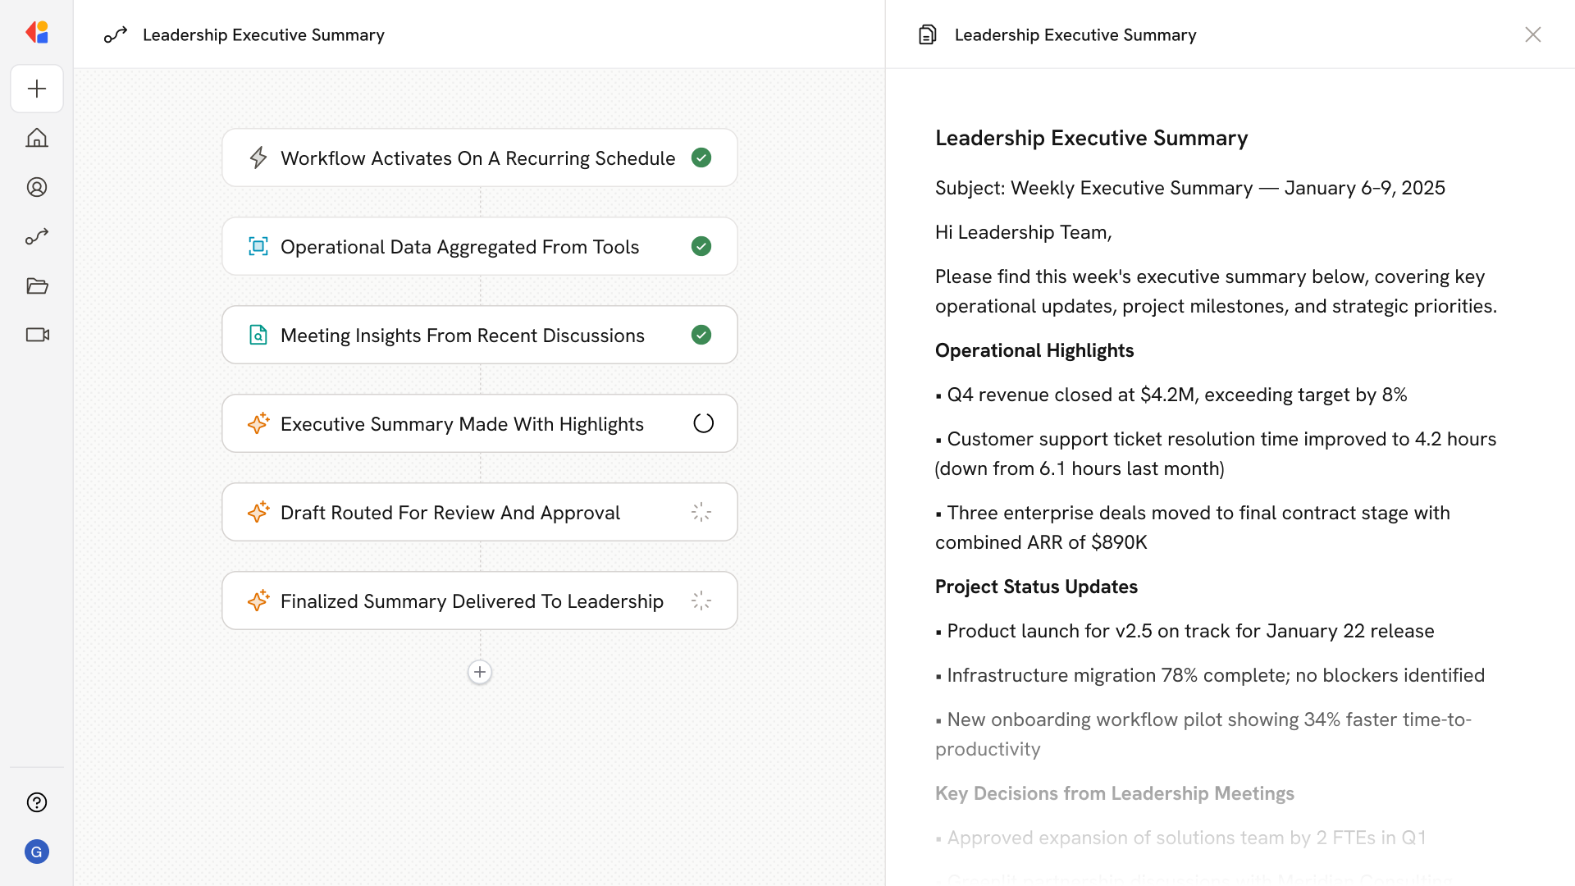Click the sparkles icon on the Executive Summary step
This screenshot has width=1575, height=886.
[x=258, y=423]
